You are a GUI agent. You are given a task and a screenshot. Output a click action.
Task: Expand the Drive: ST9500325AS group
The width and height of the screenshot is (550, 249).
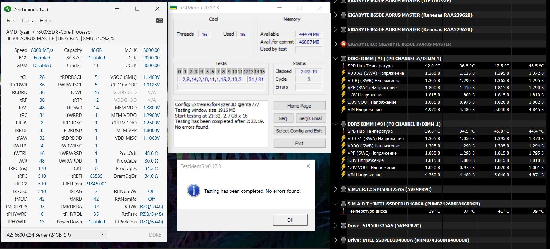[335, 225]
